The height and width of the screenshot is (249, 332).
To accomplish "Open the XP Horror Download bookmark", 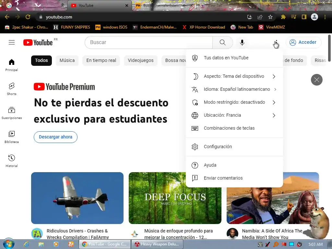I will [204, 27].
